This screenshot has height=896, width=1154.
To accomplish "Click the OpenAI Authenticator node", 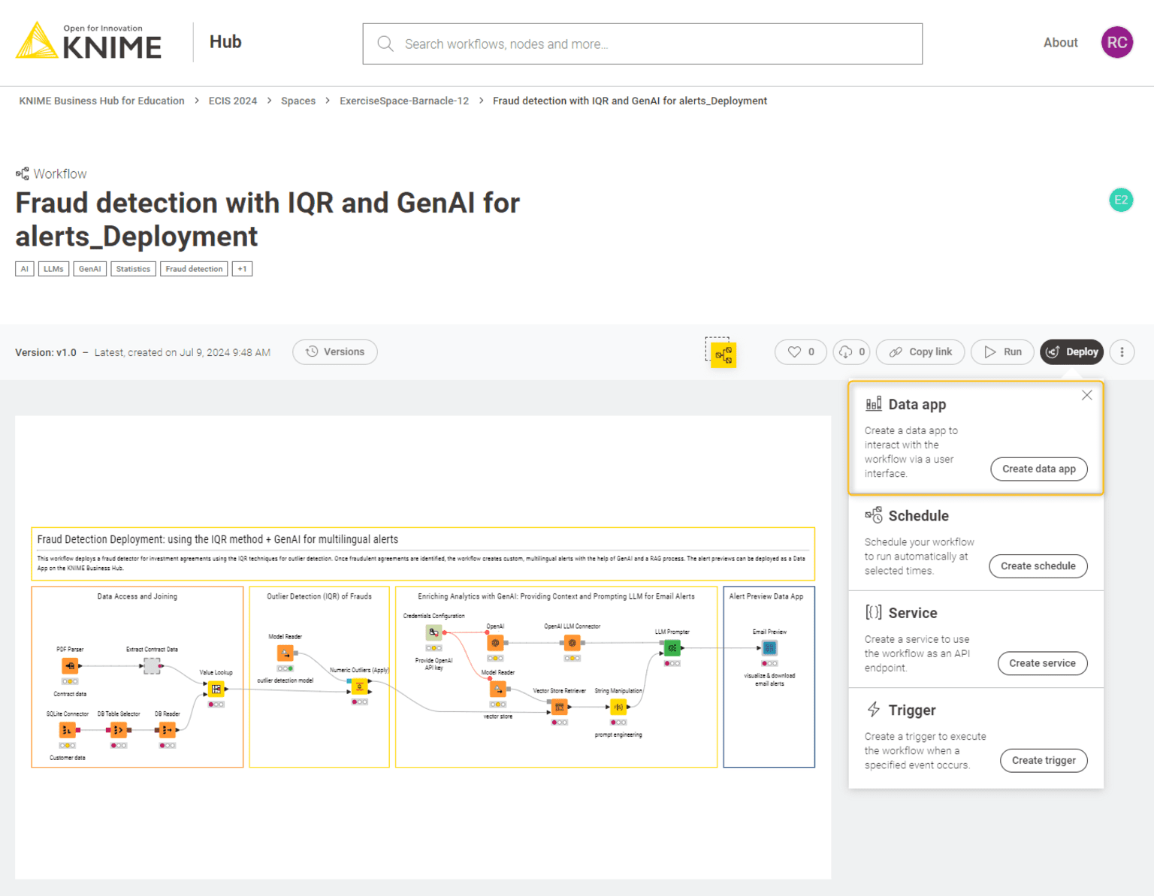I will [x=495, y=643].
